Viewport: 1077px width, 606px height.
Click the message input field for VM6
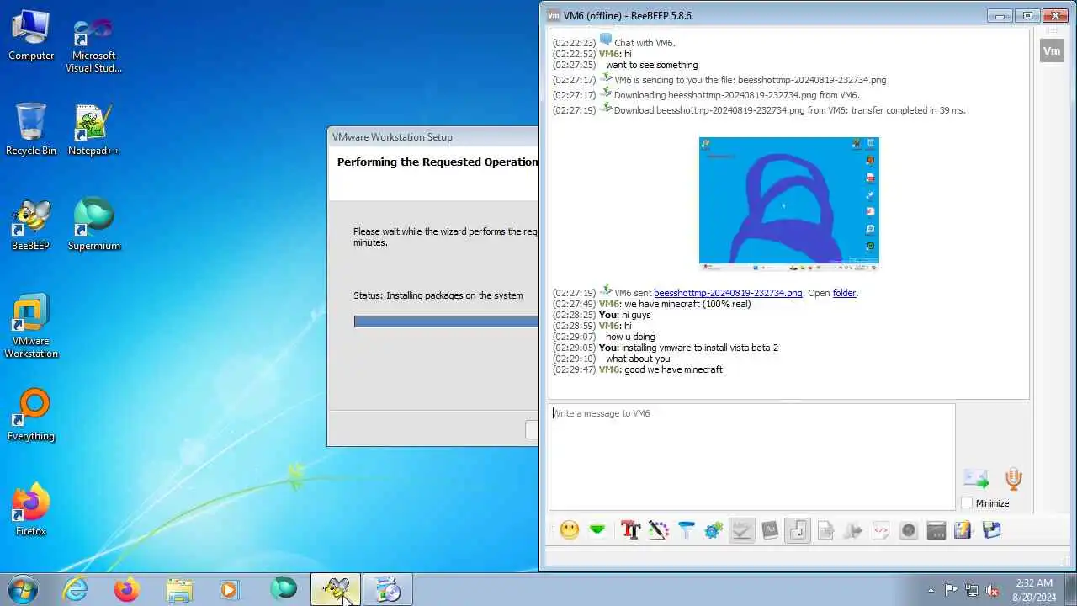[x=752, y=456]
